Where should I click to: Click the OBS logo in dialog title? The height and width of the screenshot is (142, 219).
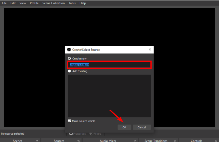[x=69, y=49]
